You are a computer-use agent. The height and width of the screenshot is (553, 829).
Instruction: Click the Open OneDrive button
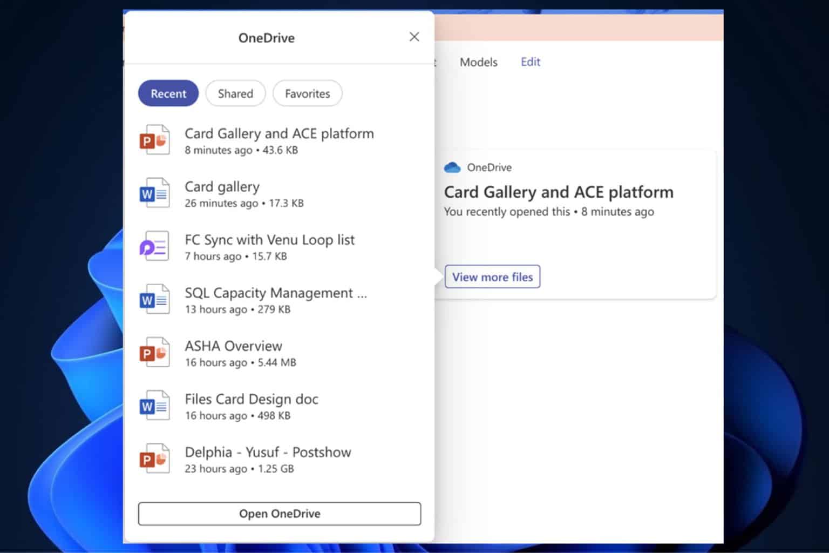[x=280, y=514]
